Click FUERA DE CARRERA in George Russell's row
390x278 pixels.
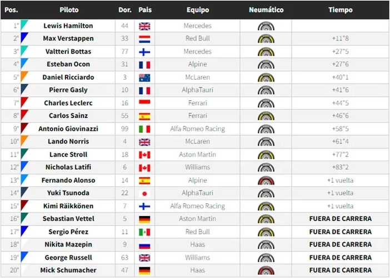340,258
